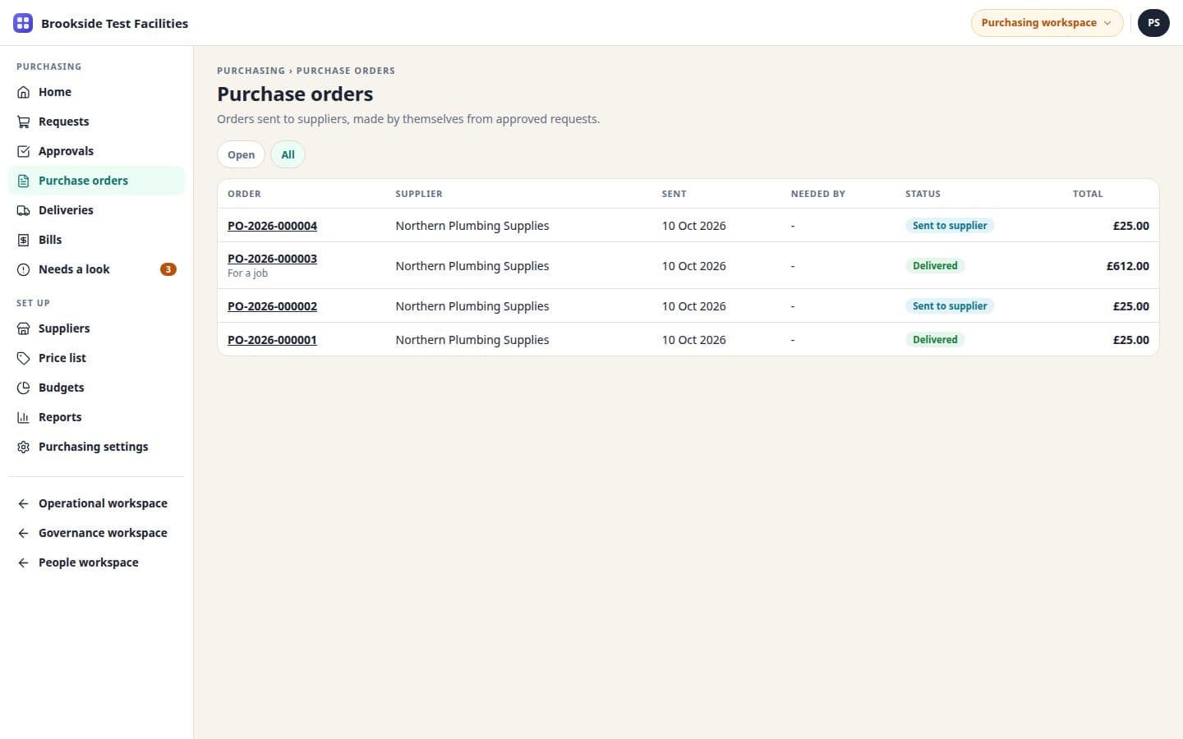Click the Suppliers store icon
Screen dimensions: 1183x739
[x=23, y=328]
